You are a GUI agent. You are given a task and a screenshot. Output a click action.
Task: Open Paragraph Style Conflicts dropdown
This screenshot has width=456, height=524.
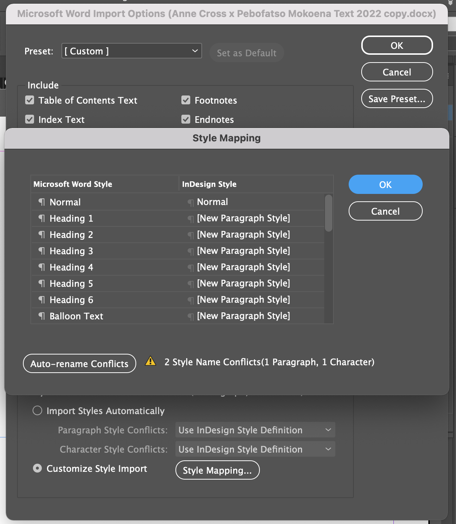[x=255, y=430]
